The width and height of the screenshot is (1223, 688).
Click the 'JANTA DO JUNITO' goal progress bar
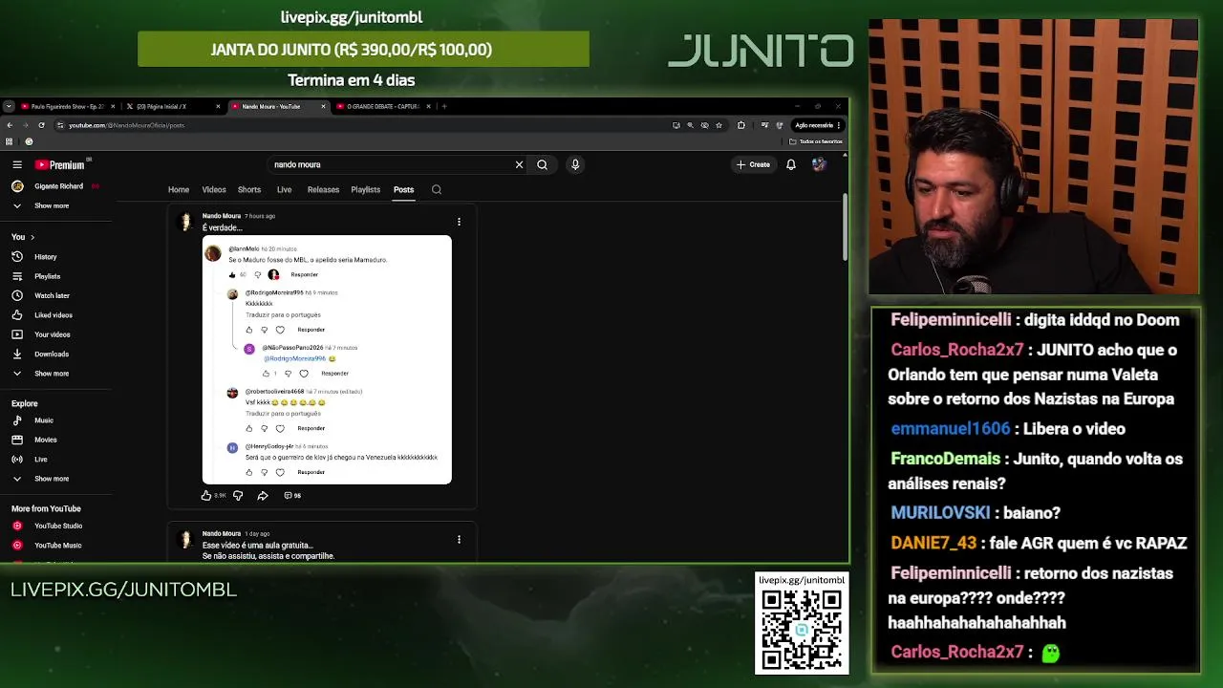(363, 49)
